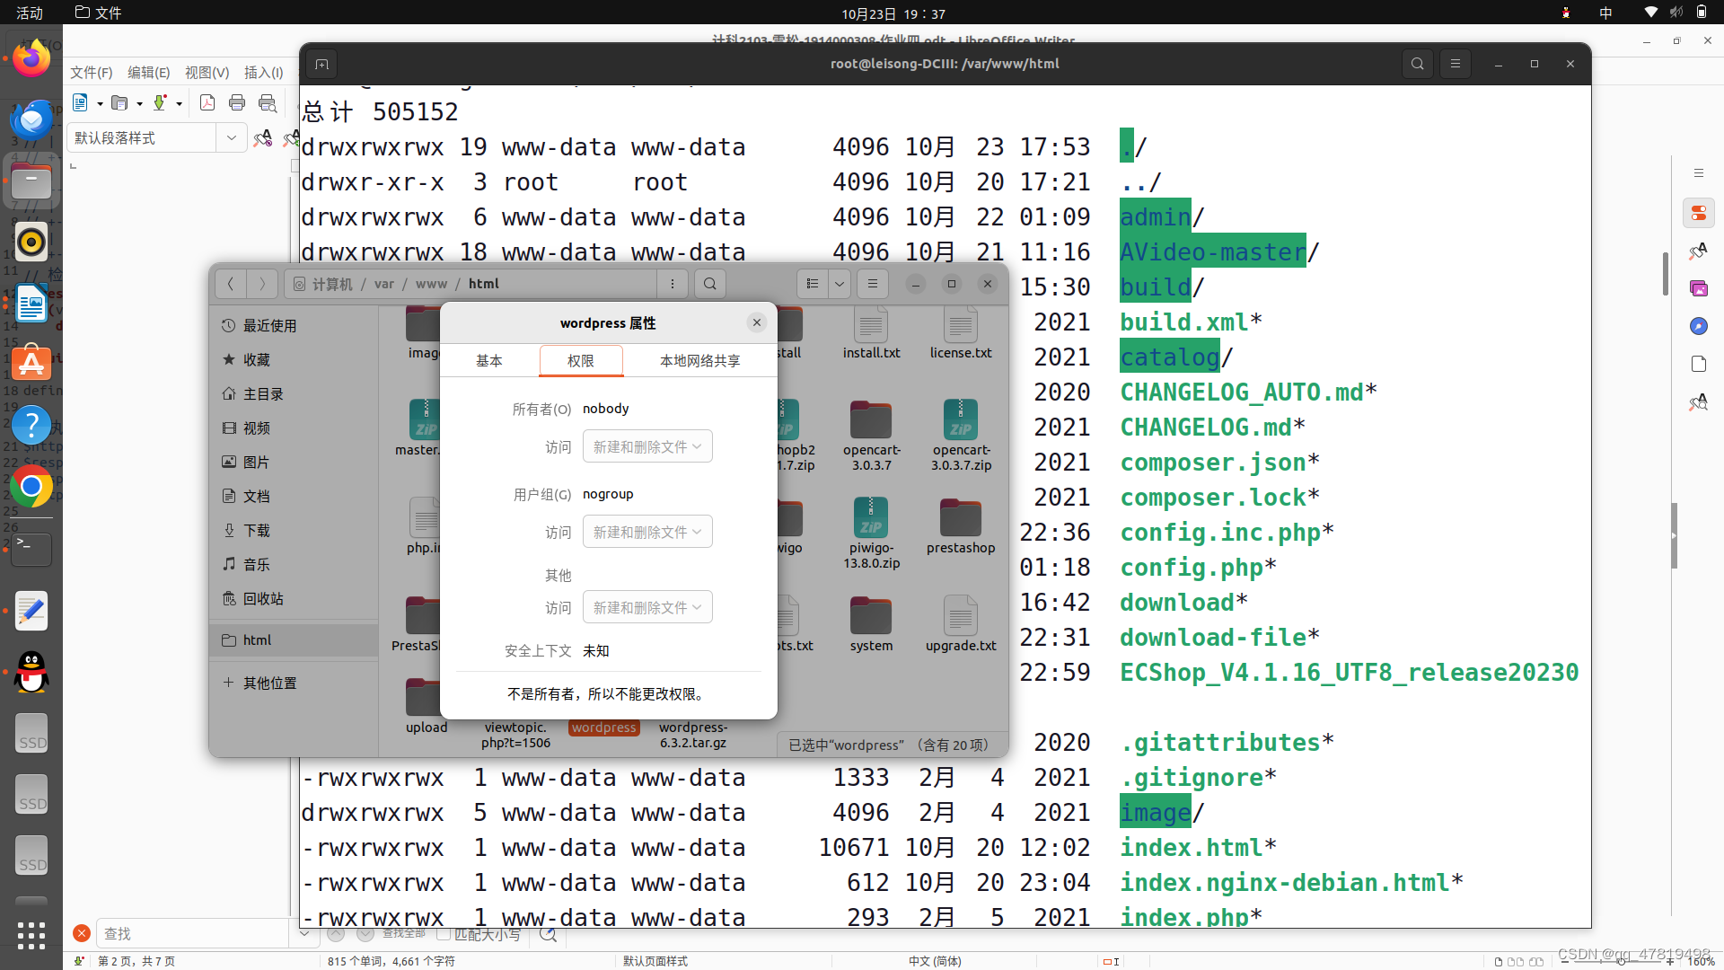Screen dimensions: 1724x970
Task: Expand owner access dropdown
Action: pyautogui.click(x=647, y=446)
